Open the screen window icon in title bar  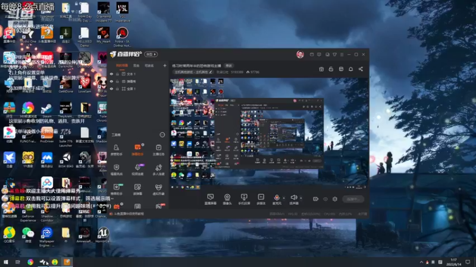(x=327, y=55)
